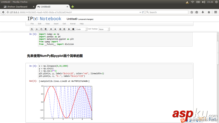Close the Untitled0 tab

click(67, 7)
